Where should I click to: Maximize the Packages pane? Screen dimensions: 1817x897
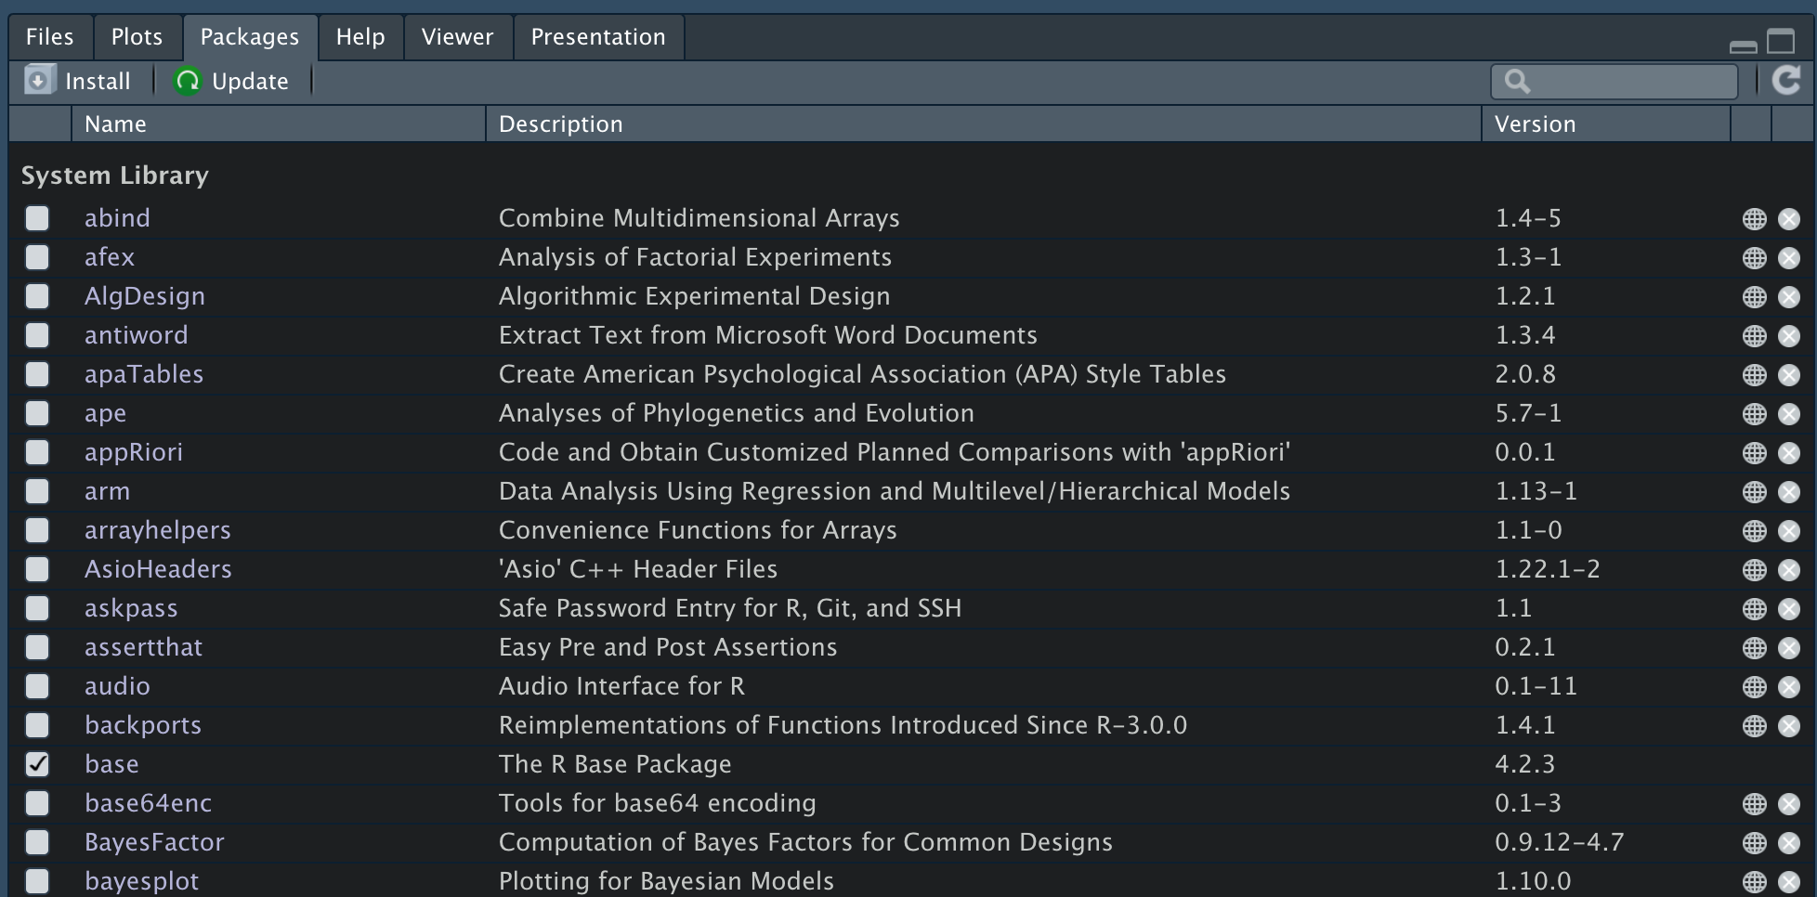pyautogui.click(x=1781, y=41)
